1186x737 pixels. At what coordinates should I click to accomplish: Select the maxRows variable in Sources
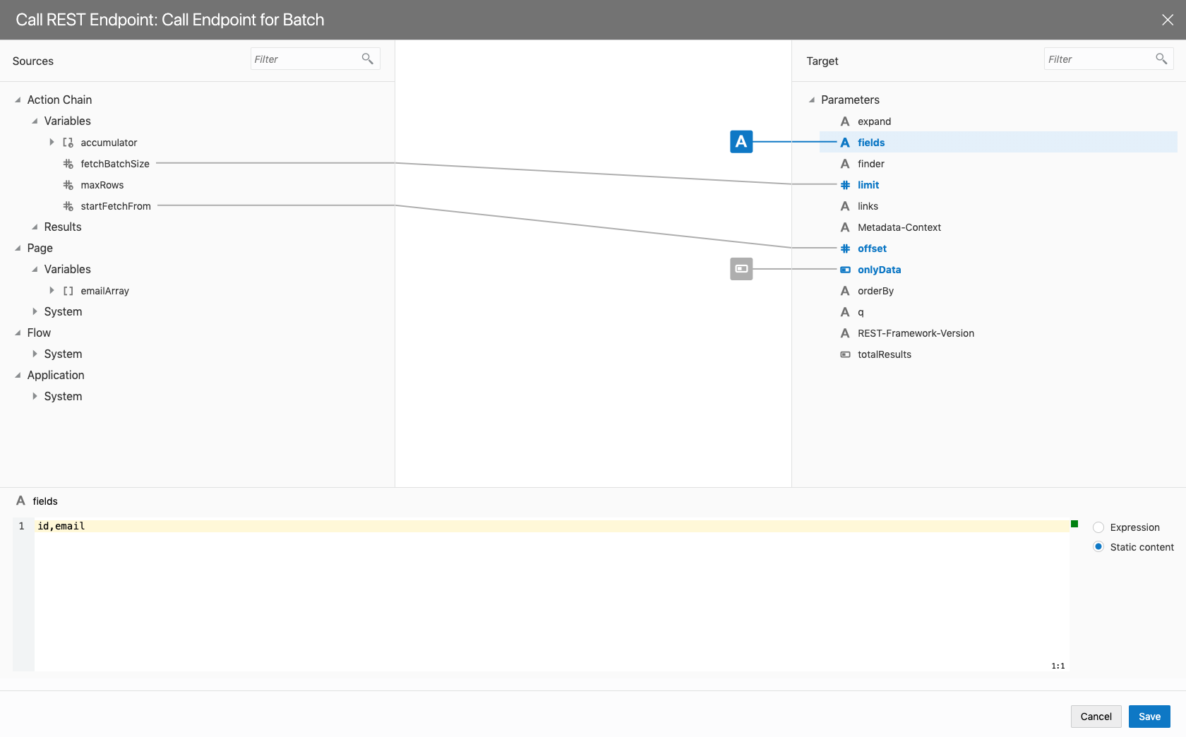pyautogui.click(x=102, y=185)
